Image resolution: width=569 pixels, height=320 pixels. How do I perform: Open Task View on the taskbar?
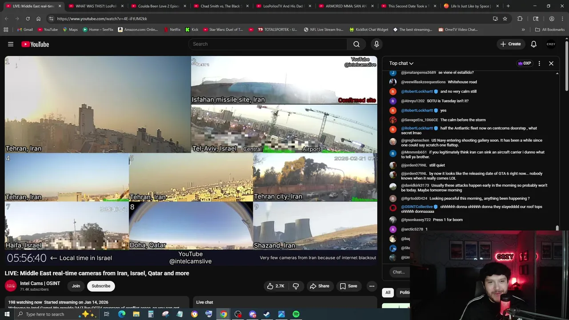[x=107, y=314]
